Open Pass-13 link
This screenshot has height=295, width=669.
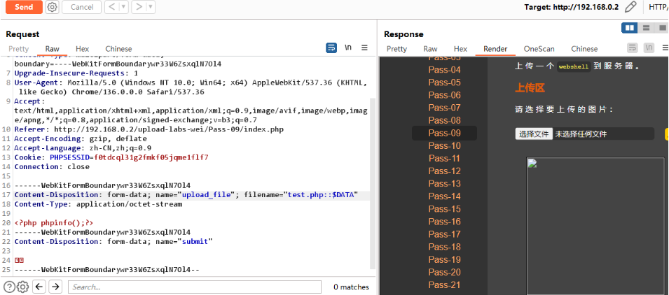tap(445, 184)
